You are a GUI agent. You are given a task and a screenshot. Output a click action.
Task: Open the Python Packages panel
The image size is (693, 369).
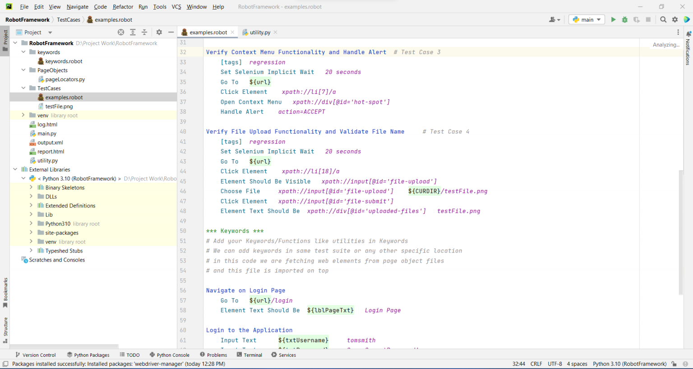click(x=88, y=355)
